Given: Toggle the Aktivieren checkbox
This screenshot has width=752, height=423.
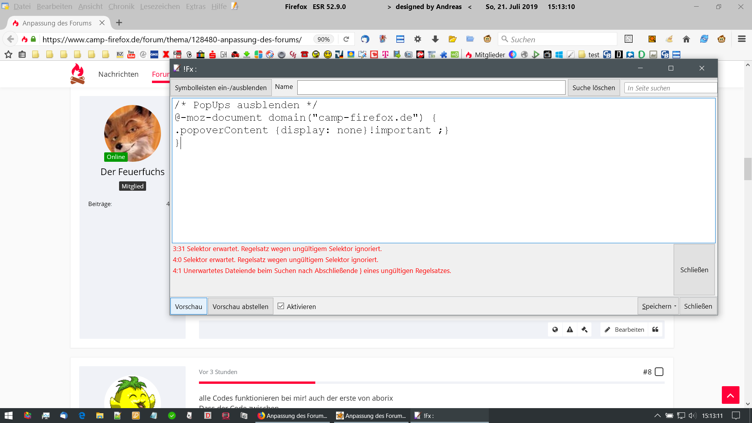Looking at the screenshot, I should [x=281, y=306].
